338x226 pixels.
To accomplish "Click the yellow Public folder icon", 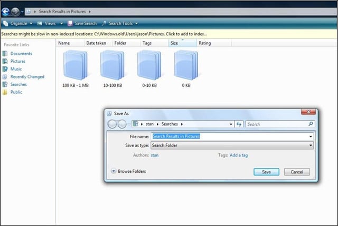I will (x=5, y=92).
